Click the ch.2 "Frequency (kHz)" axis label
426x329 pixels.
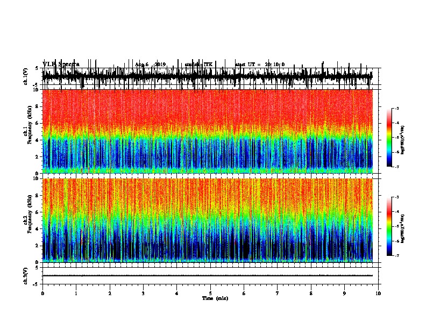(x=30, y=214)
